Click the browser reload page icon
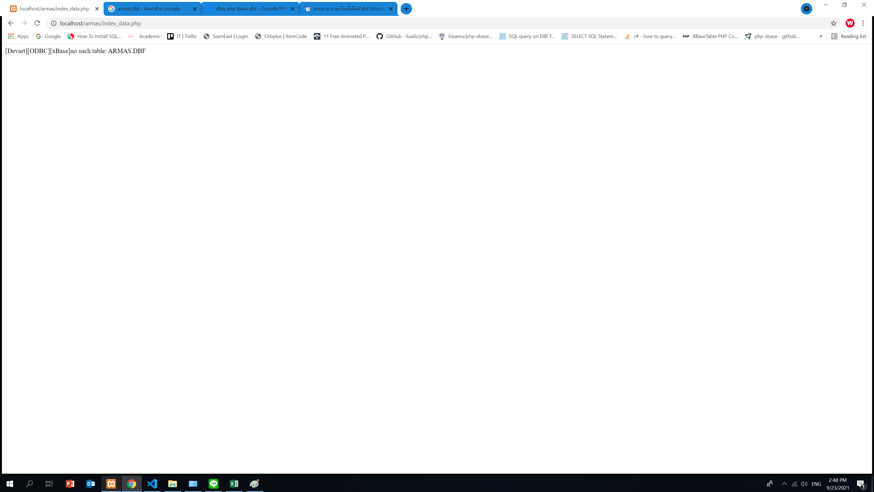This screenshot has height=492, width=874. (x=37, y=23)
